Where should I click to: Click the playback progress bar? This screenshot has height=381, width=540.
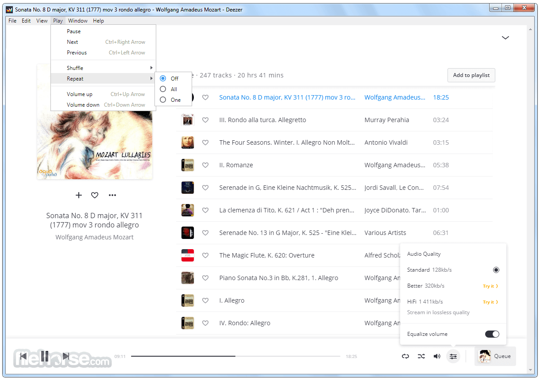click(x=235, y=356)
